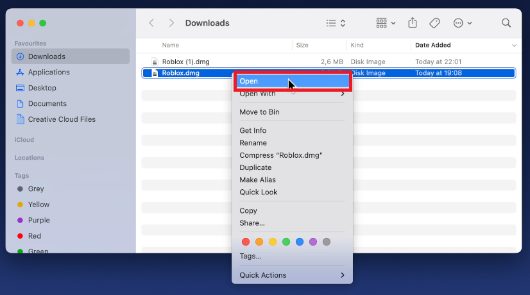Open the Finder search magnifier
Screen dimensions: 530x295
(x=506, y=23)
